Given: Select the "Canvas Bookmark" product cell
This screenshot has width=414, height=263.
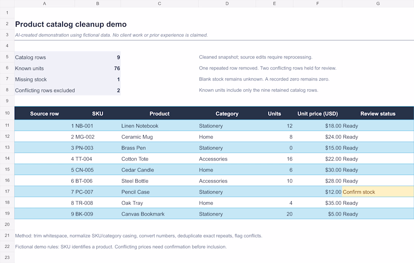Looking at the screenshot, I should [160, 214].
